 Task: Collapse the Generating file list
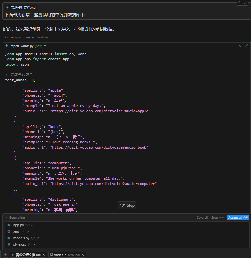[x=6, y=217]
